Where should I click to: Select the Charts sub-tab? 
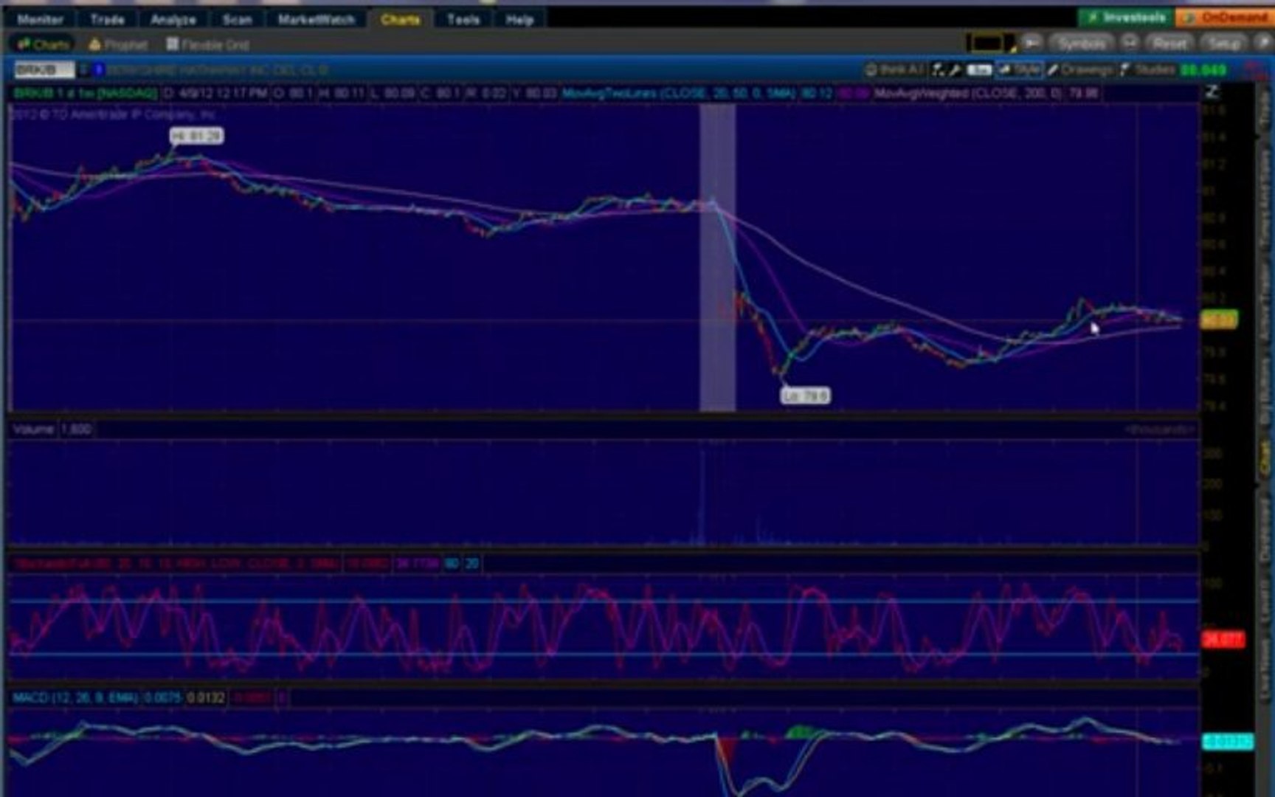(x=44, y=44)
